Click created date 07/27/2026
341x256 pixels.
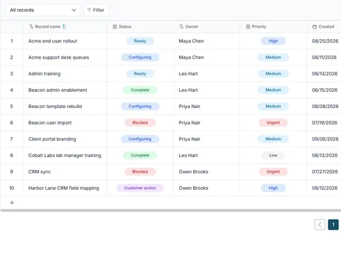[x=325, y=172]
